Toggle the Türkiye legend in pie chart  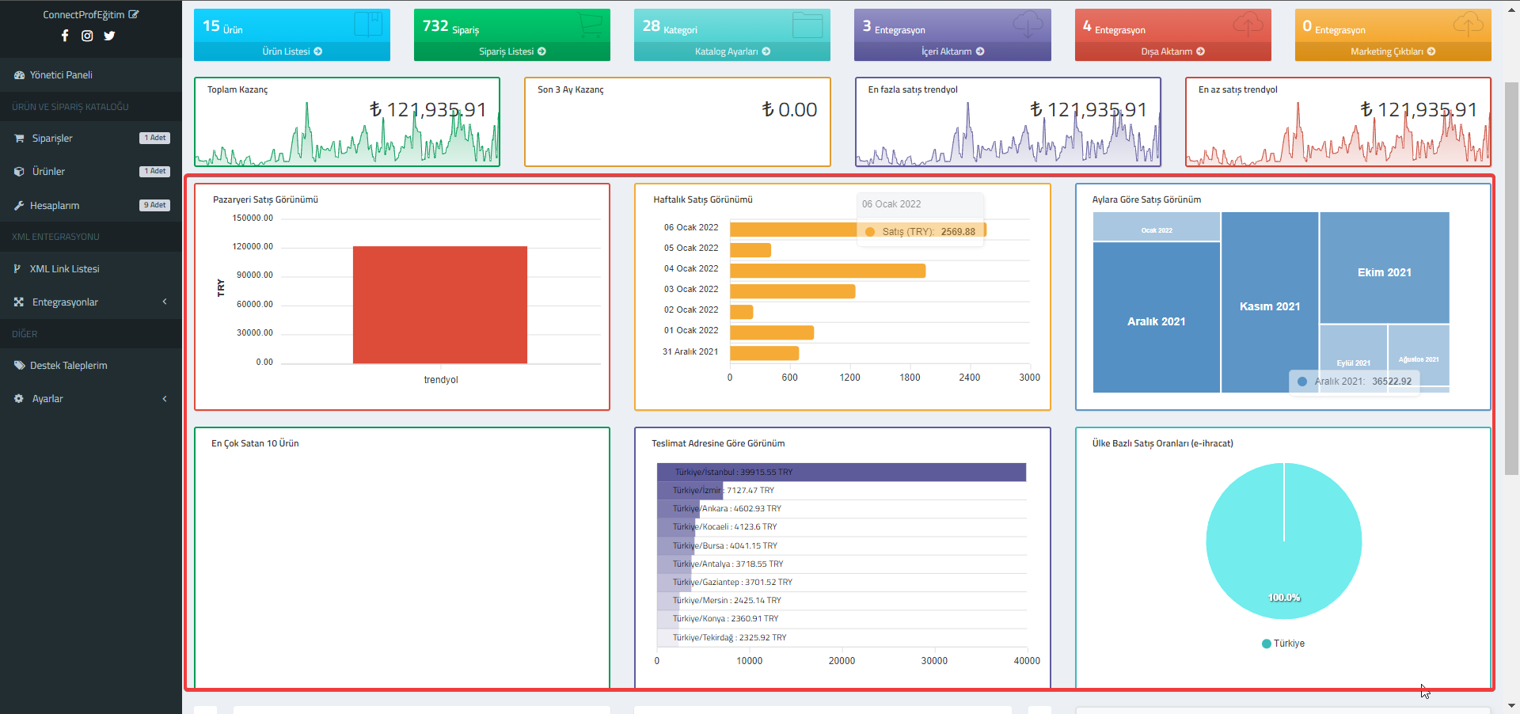[1283, 644]
